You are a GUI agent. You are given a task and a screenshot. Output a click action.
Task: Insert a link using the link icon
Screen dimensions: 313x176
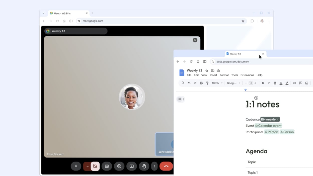(x=294, y=83)
